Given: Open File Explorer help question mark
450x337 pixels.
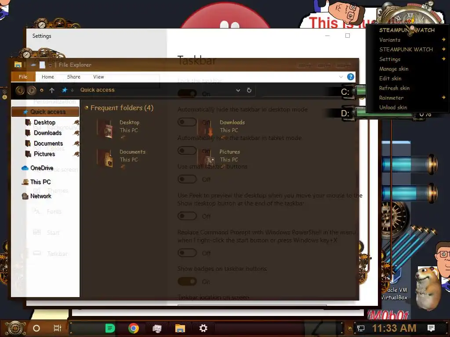Looking at the screenshot, I should click(350, 77).
